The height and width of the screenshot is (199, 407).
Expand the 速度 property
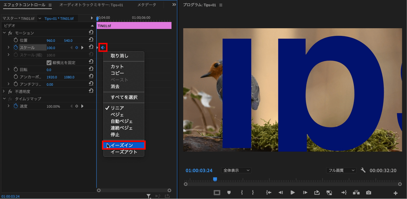pyautogui.click(x=8, y=106)
